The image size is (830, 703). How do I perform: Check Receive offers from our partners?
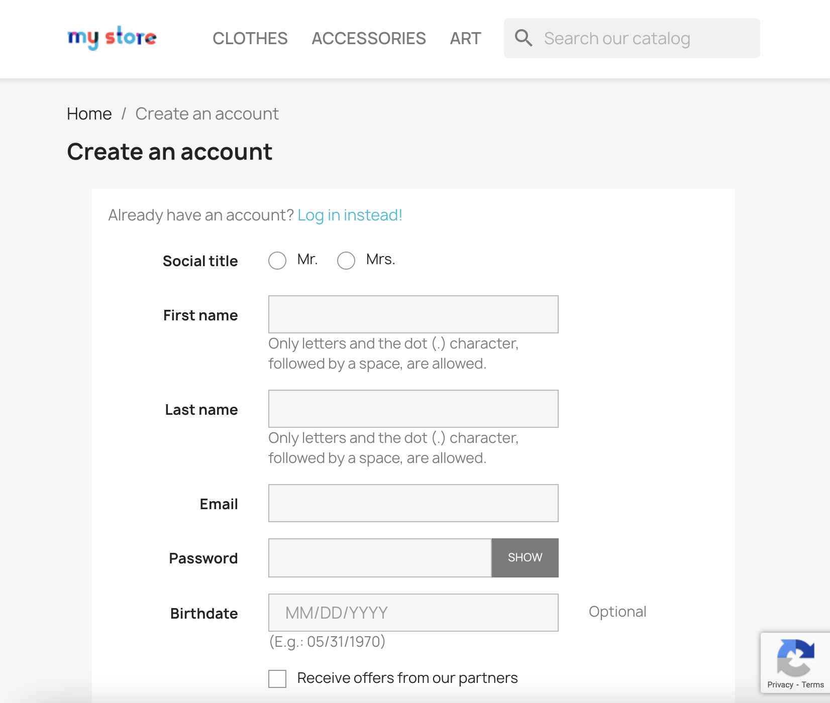coord(277,678)
